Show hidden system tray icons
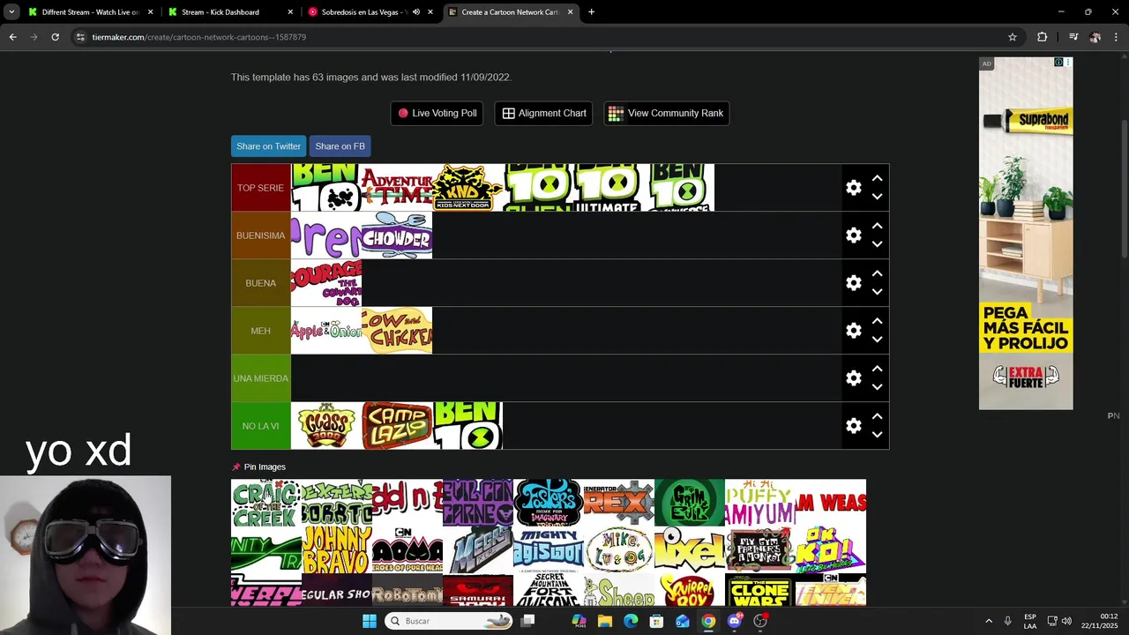The width and height of the screenshot is (1129, 635). click(989, 621)
